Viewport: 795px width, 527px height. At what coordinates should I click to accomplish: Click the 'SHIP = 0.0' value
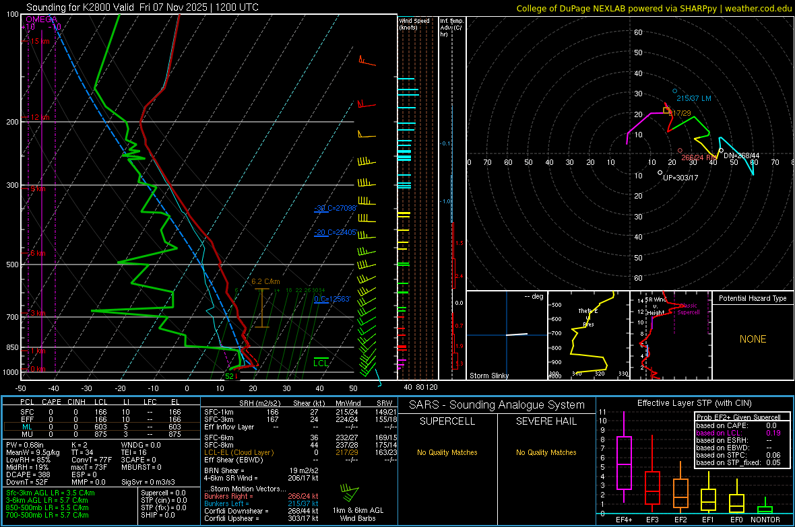158,515
